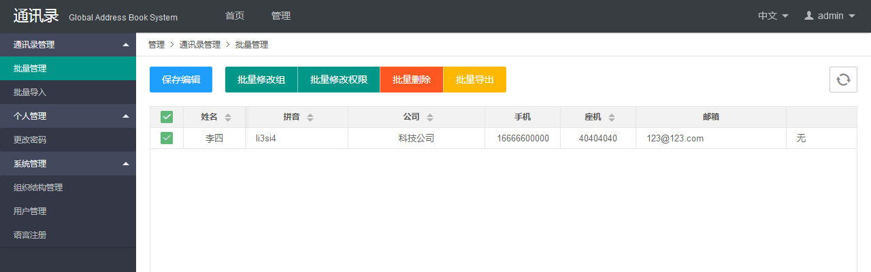Click the 123@123.com email cell
This screenshot has width=871, height=272.
point(711,138)
